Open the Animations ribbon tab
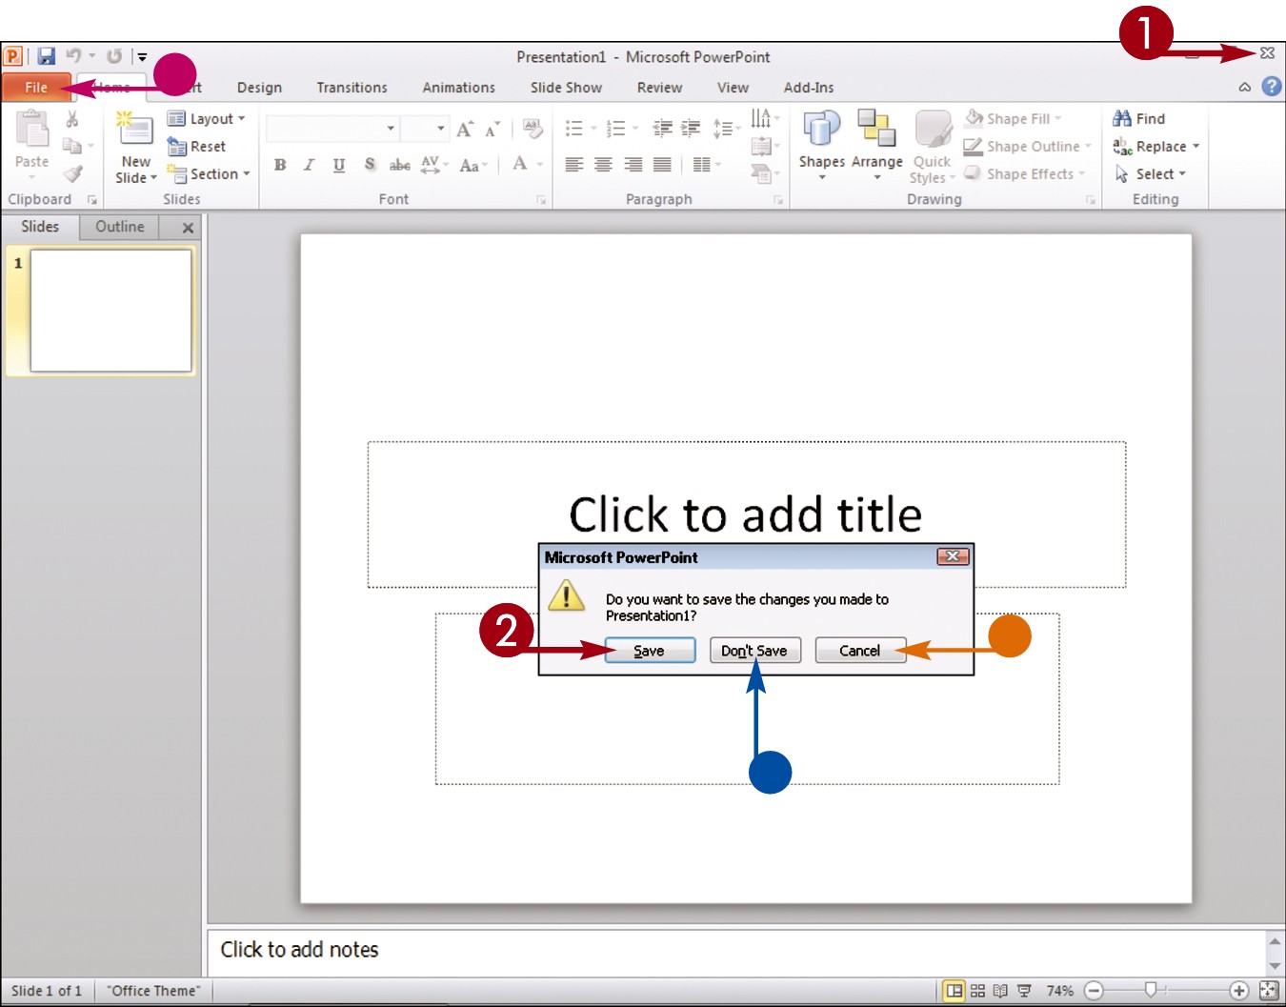Image resolution: width=1286 pixels, height=1007 pixels. tap(458, 88)
